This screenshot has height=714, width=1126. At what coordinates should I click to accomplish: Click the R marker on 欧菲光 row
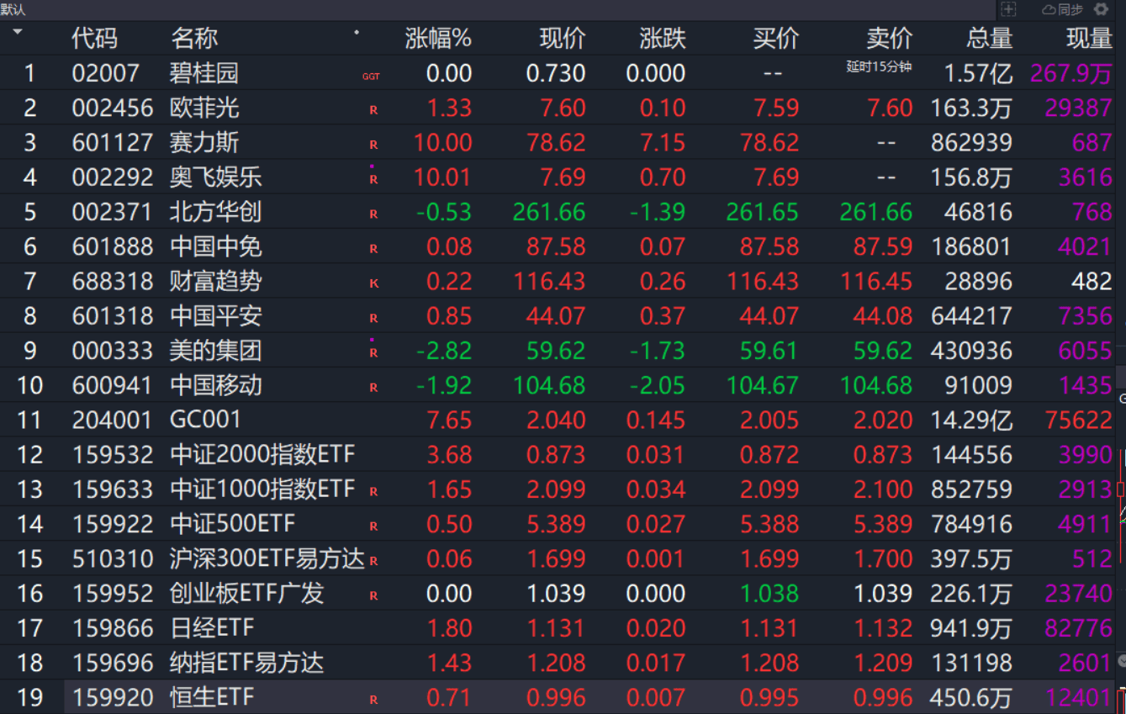click(x=373, y=110)
